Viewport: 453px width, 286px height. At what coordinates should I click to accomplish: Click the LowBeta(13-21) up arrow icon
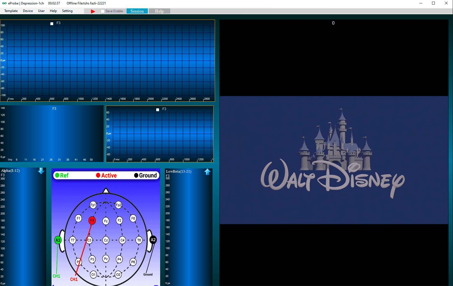click(207, 172)
